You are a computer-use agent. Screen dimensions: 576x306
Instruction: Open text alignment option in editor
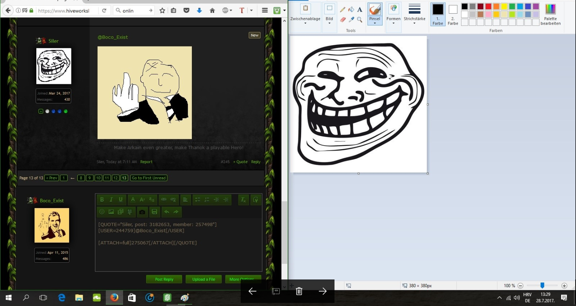coord(185,199)
